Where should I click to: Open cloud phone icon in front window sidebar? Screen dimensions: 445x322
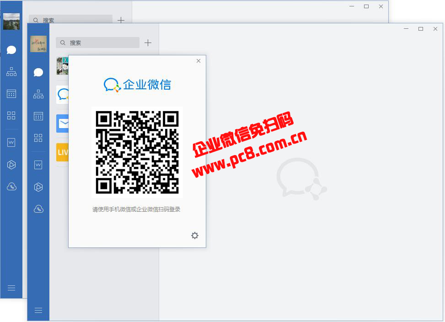[38, 209]
